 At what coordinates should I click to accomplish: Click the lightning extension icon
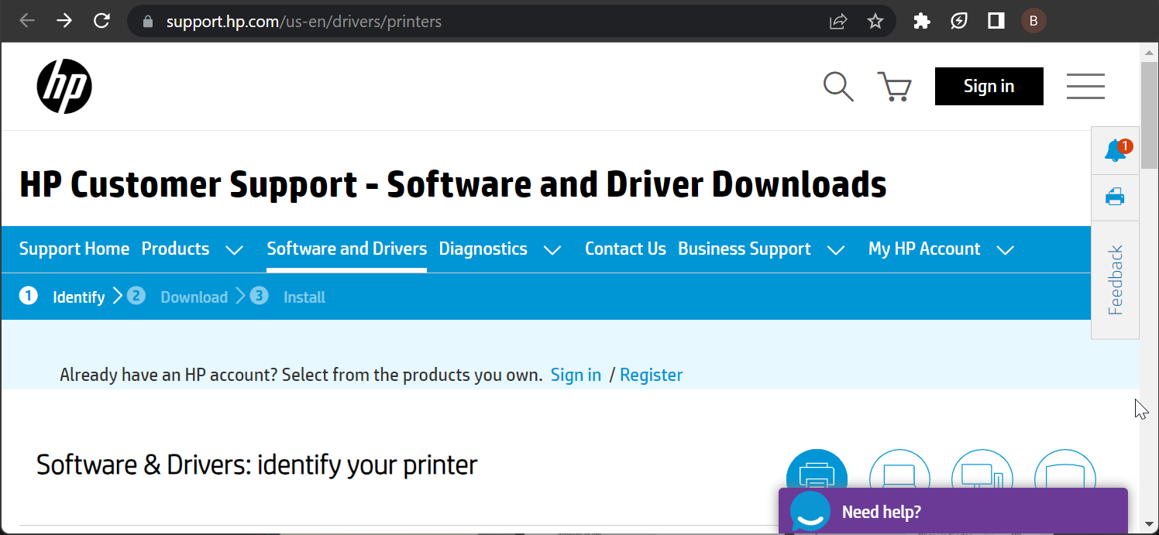pos(959,21)
